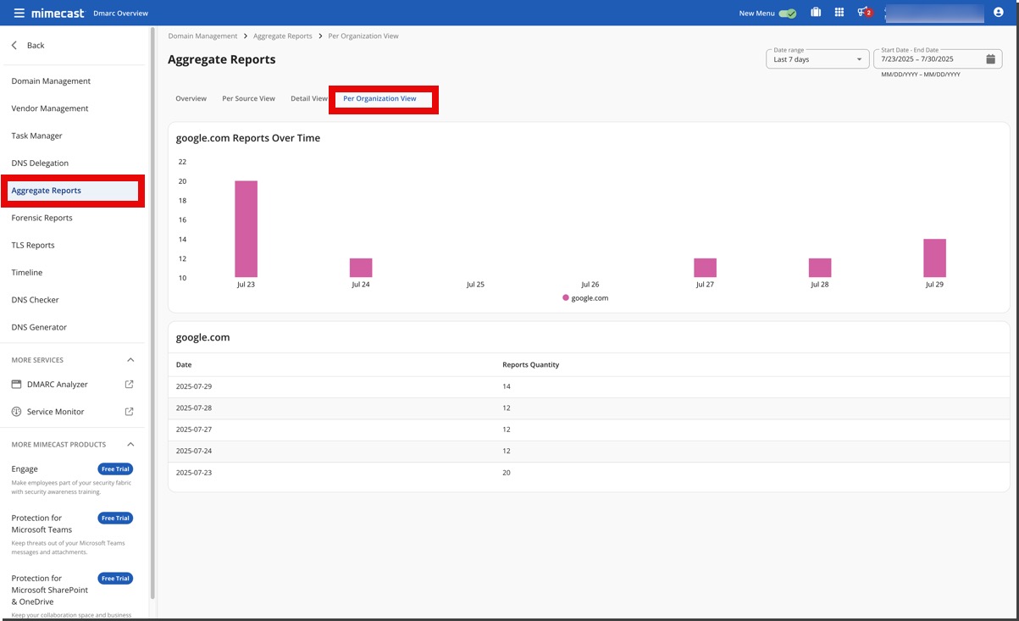Viewport: 1019px width, 621px height.
Task: Open notifications megaphone with badge 2
Action: pos(864,13)
